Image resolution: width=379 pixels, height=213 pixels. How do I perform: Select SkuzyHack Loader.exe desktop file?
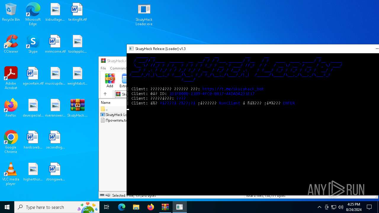point(144,14)
